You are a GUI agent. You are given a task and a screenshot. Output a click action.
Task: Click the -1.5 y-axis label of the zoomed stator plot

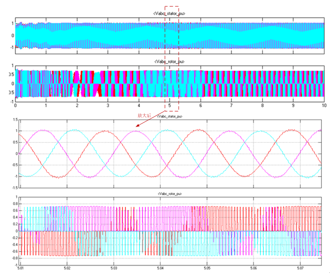(15, 188)
